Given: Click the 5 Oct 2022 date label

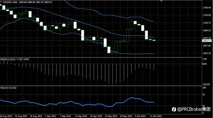Looking at the screenshot, I should (140, 116).
